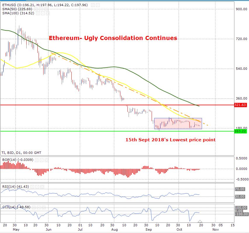Click the 720.00 price axis label
The image size is (249, 233).
tap(241, 39)
